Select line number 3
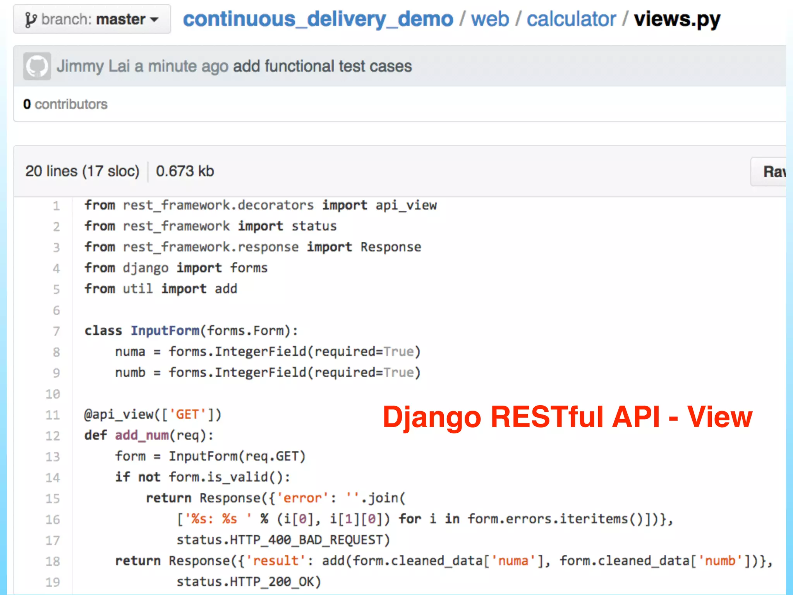The width and height of the screenshot is (793, 595). (x=57, y=248)
